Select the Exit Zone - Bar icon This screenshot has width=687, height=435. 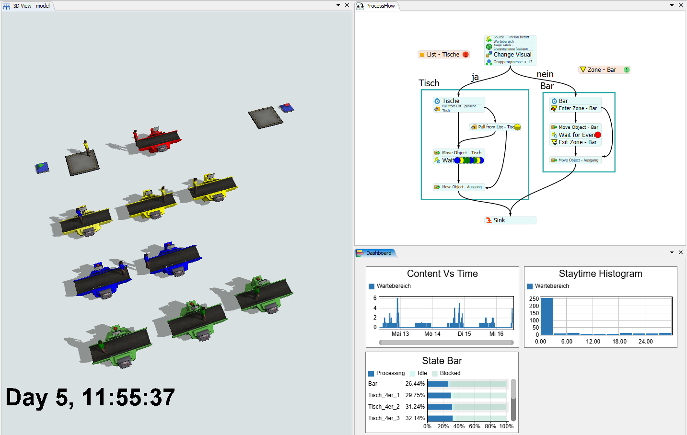(554, 142)
